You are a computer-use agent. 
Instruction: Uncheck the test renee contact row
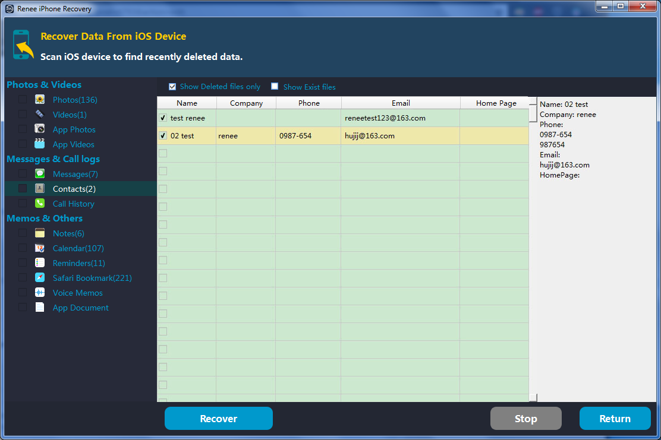[163, 118]
